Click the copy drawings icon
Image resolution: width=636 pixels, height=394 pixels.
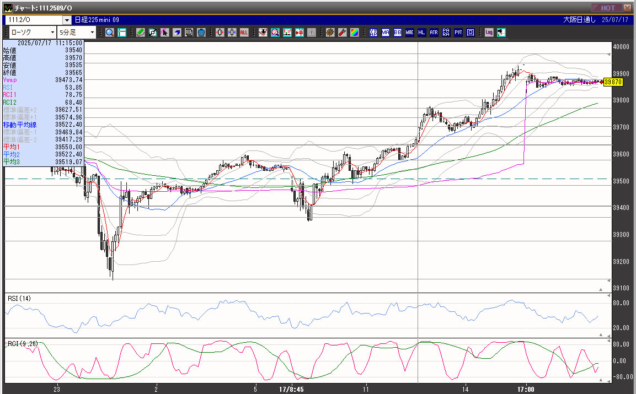pos(189,33)
